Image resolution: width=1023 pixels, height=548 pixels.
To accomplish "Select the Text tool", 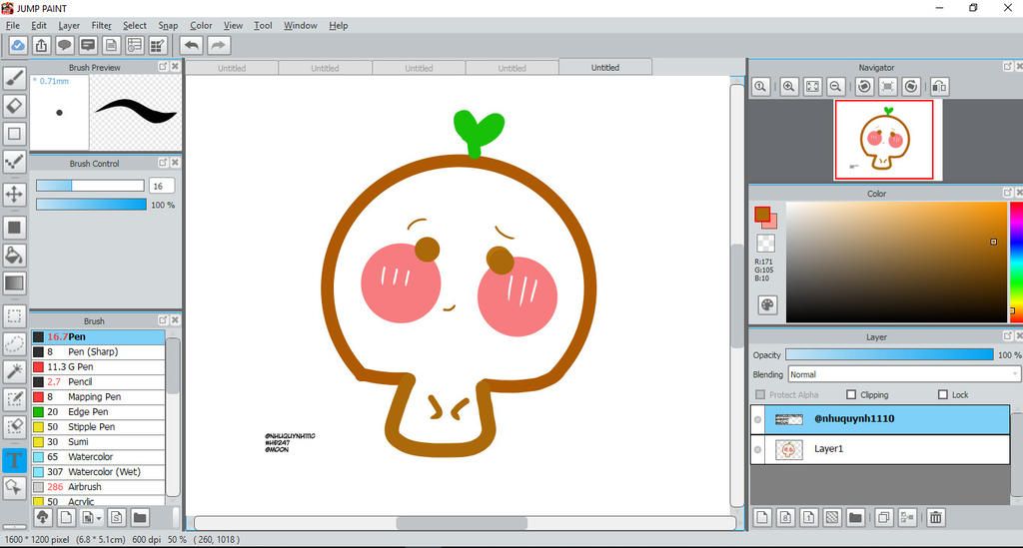I will pos(14,460).
